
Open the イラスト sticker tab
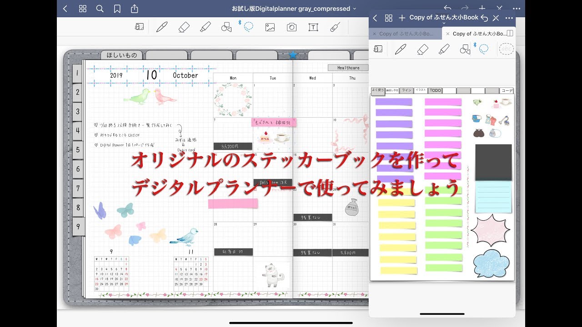[421, 90]
